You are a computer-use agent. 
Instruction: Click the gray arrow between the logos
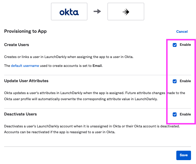[97, 11]
